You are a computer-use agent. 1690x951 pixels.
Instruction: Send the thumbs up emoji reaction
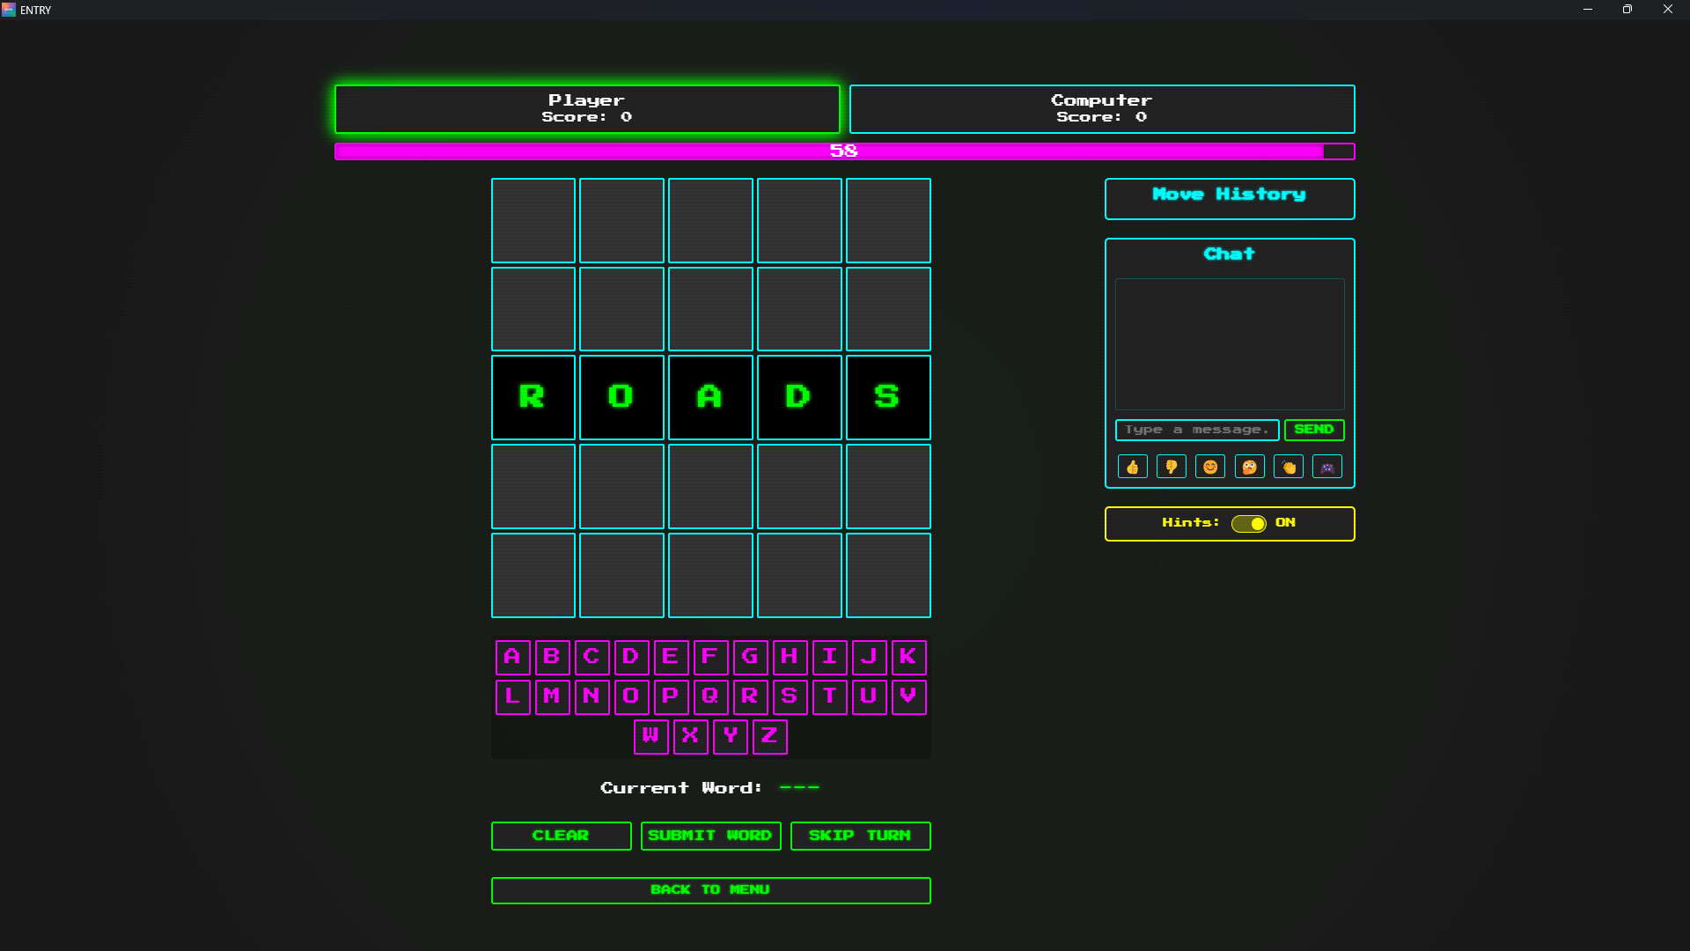1132,467
